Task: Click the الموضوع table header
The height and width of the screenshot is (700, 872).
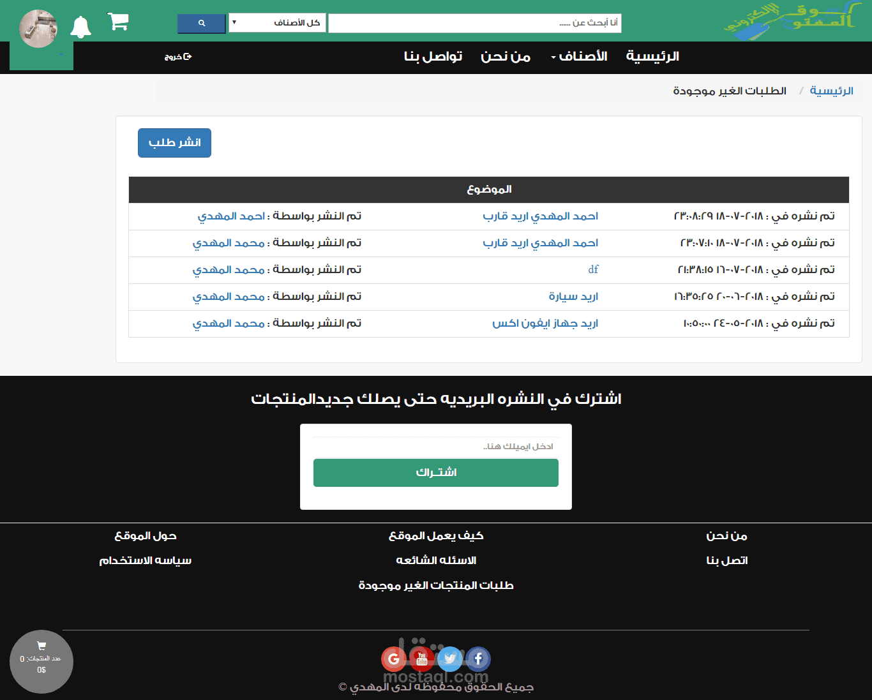Action: (x=489, y=190)
